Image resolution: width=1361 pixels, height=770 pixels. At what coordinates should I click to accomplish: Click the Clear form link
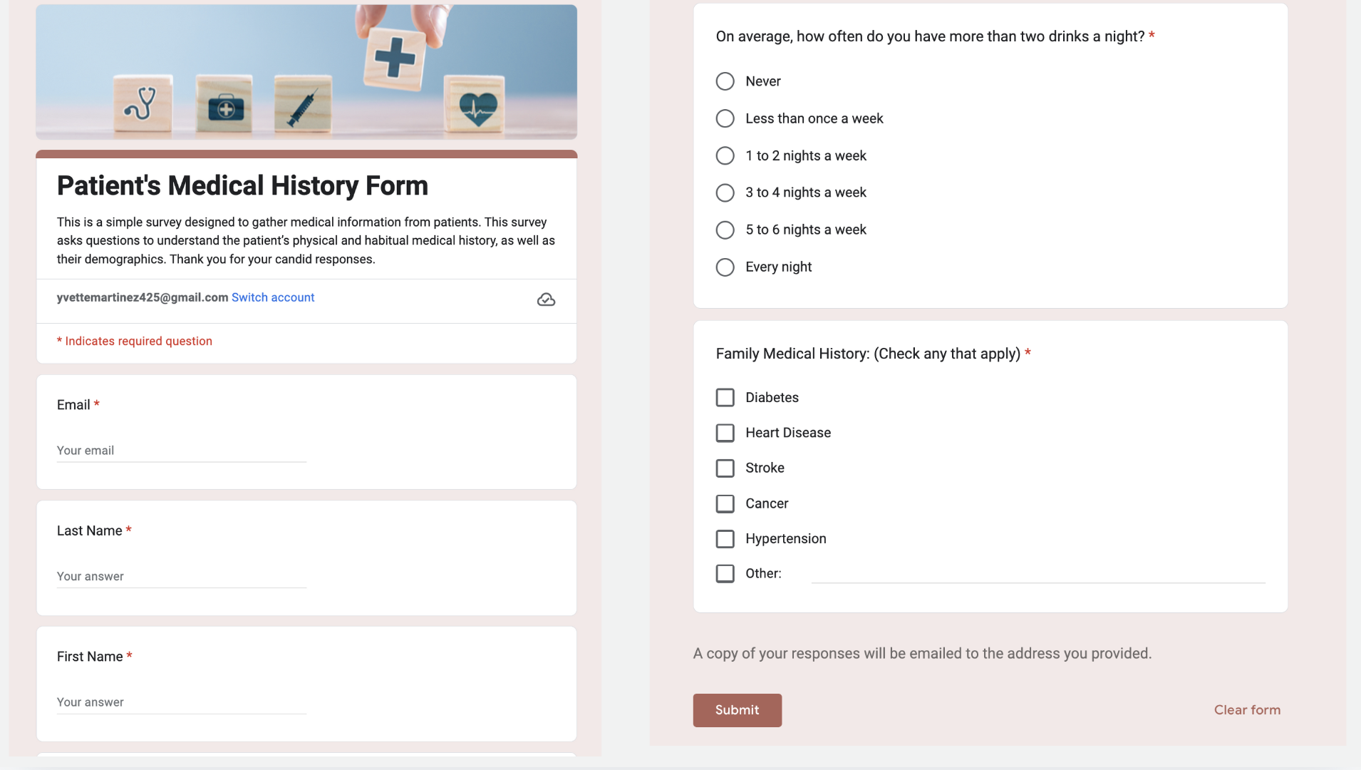[x=1247, y=710]
